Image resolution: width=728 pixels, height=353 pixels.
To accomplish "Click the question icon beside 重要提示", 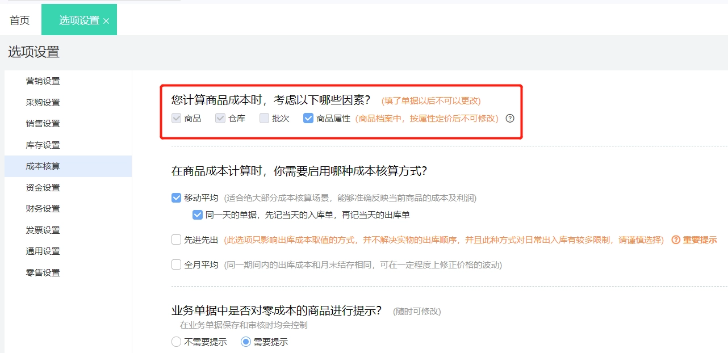I will pyautogui.click(x=676, y=240).
